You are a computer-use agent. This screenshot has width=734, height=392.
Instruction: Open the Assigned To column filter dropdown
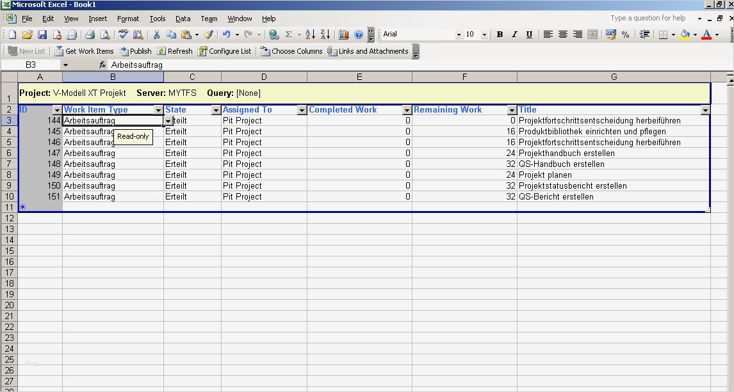click(x=302, y=110)
